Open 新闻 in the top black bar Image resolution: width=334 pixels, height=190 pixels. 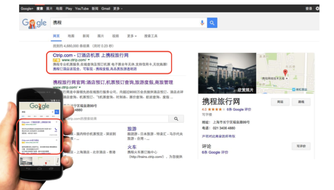click(x=95, y=9)
